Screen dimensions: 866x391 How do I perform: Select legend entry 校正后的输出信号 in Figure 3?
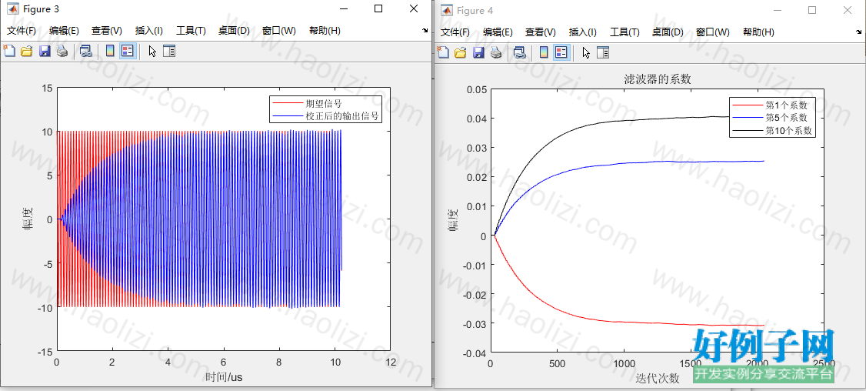point(343,117)
